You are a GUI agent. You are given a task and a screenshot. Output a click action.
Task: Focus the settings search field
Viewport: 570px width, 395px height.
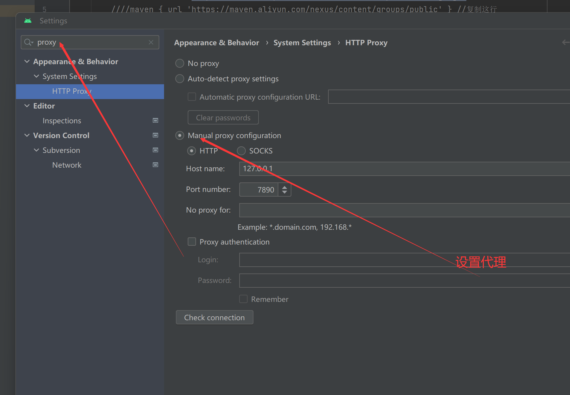(90, 42)
